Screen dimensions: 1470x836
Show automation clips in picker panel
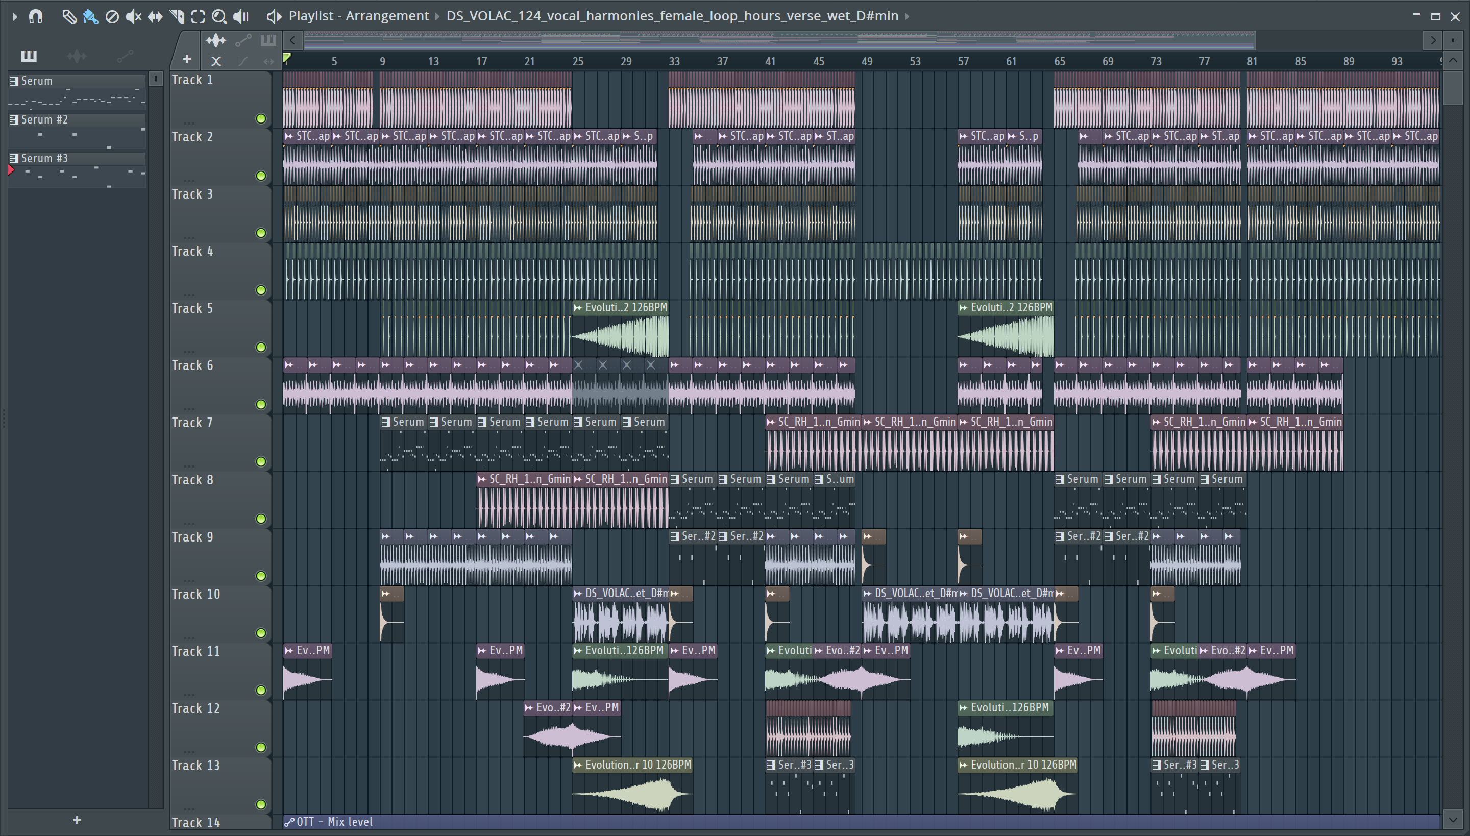coord(125,56)
